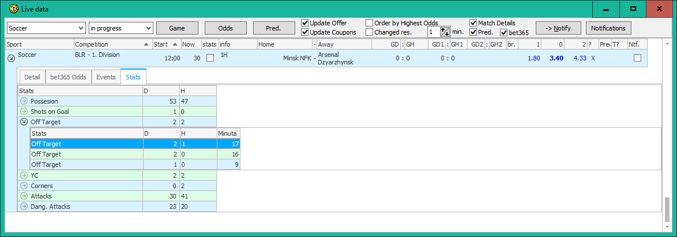Expand the Possesion stats row arrow icon

tap(24, 101)
